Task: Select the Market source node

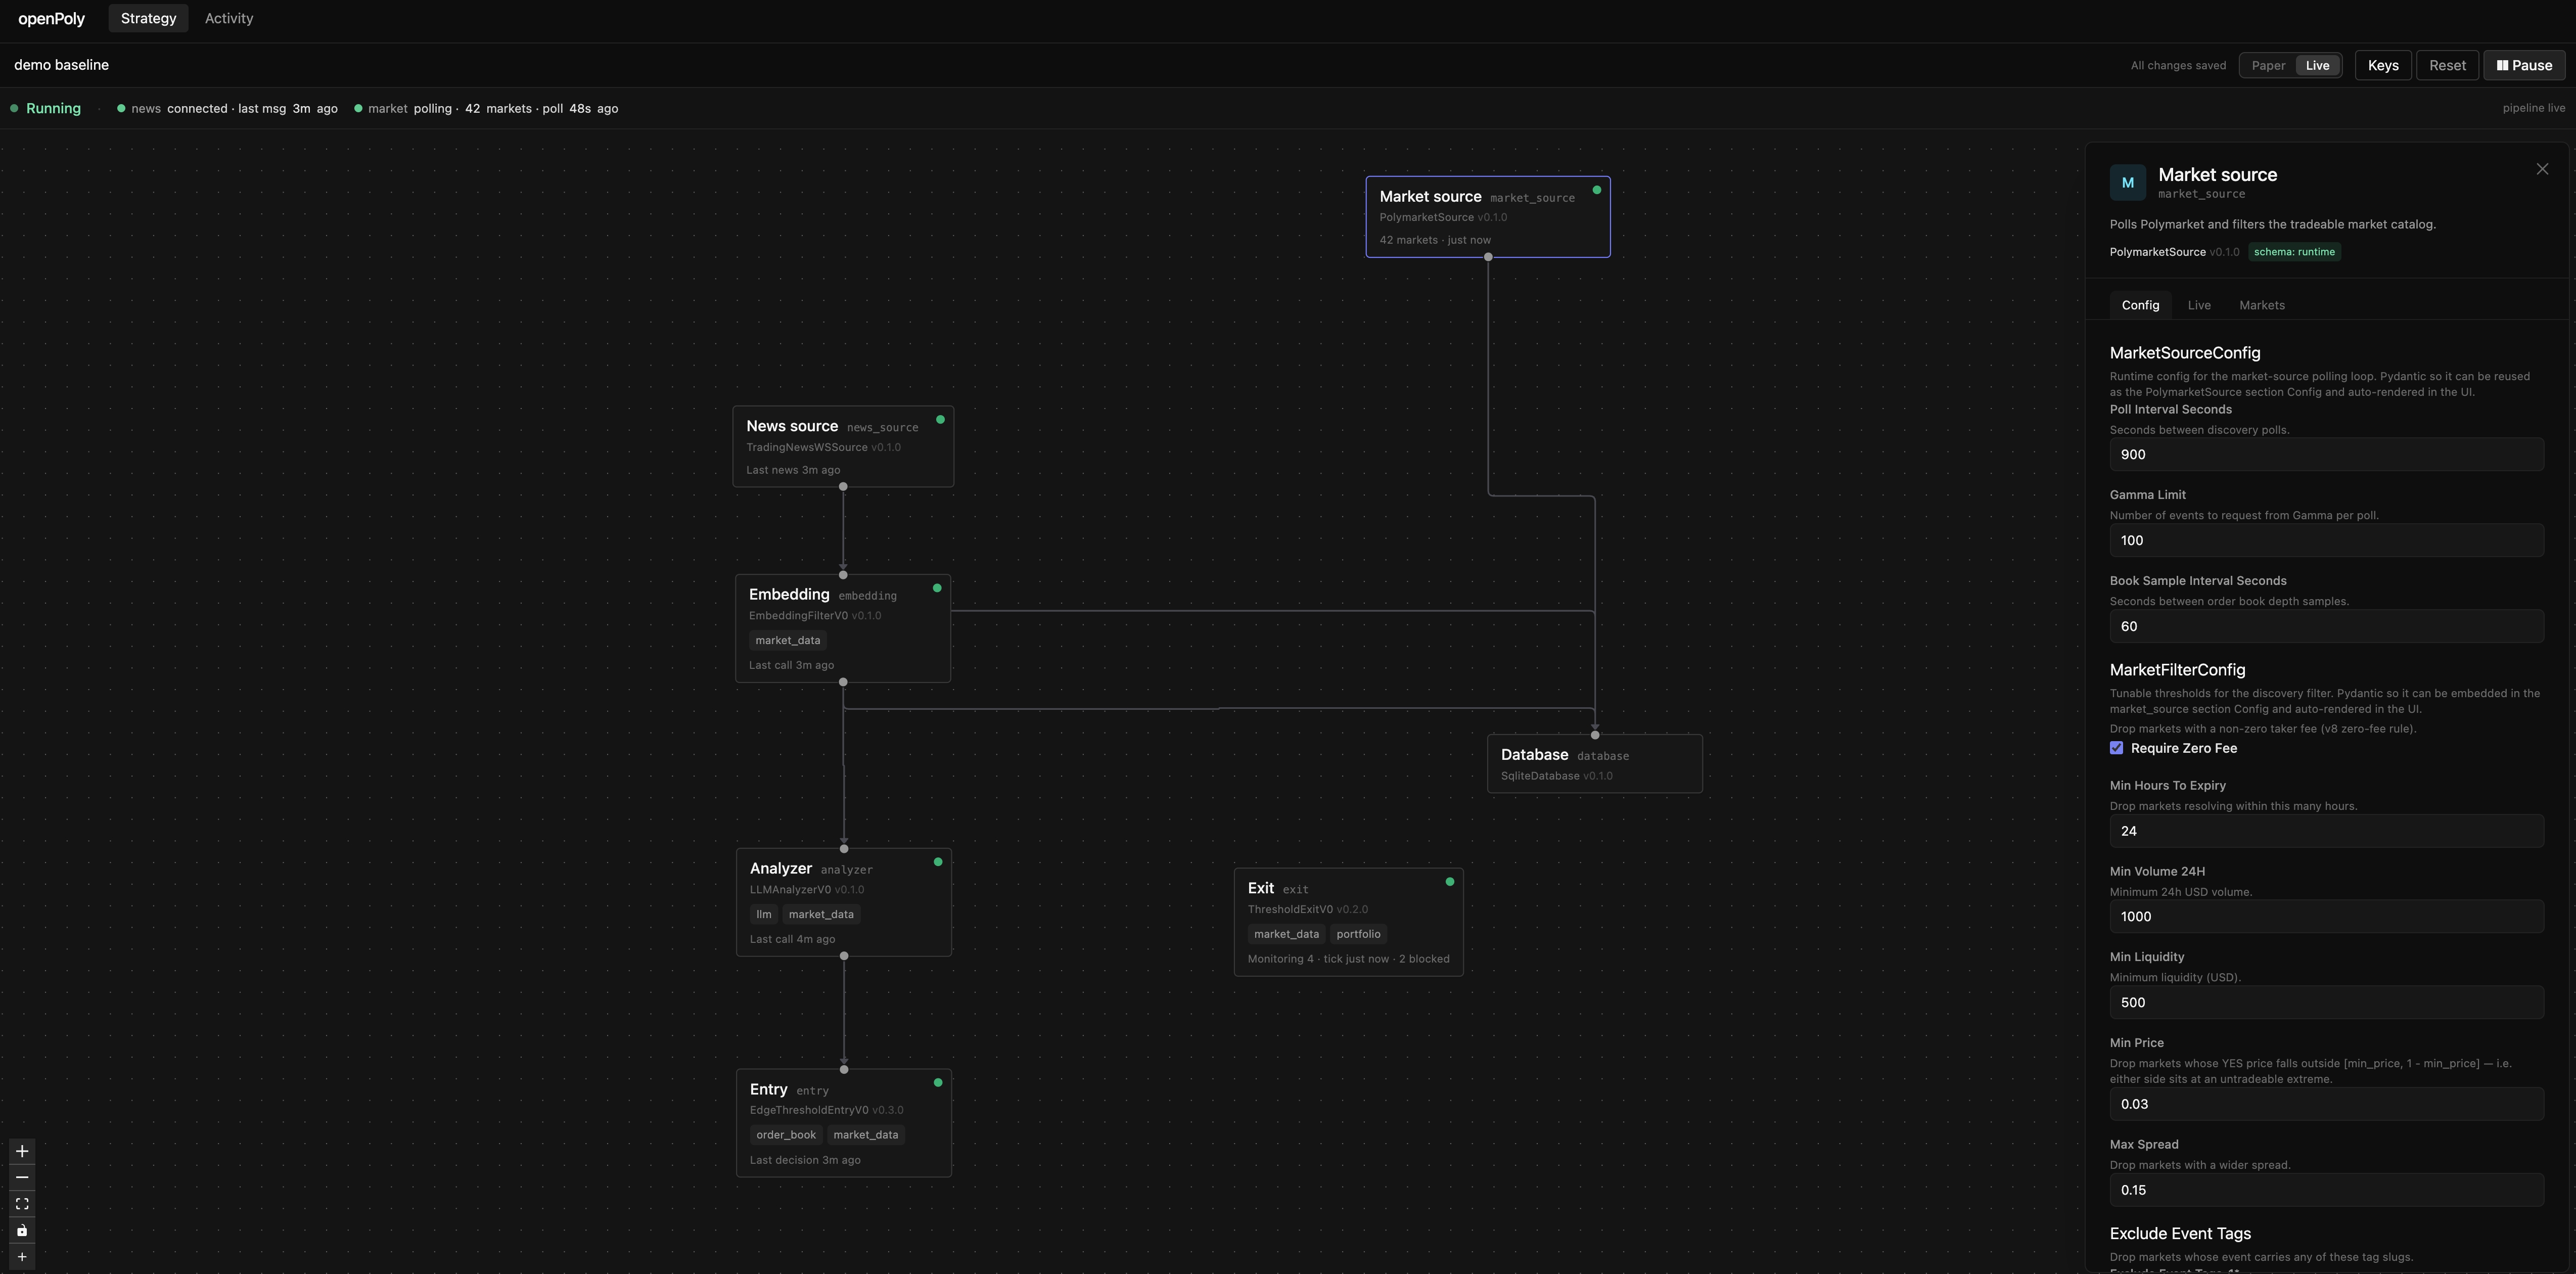Action: coord(1488,217)
